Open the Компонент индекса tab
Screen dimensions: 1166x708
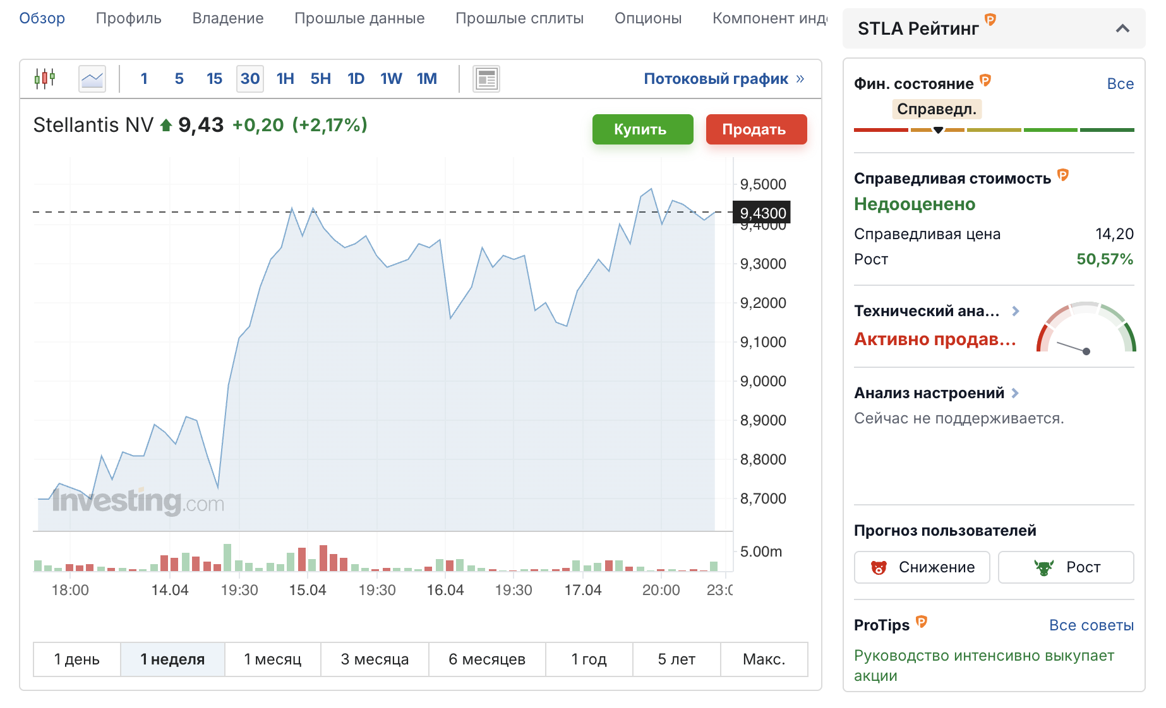coord(770,18)
